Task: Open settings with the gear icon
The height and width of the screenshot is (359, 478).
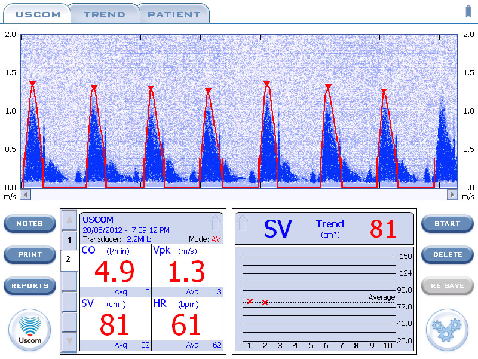Action: pos(447,330)
